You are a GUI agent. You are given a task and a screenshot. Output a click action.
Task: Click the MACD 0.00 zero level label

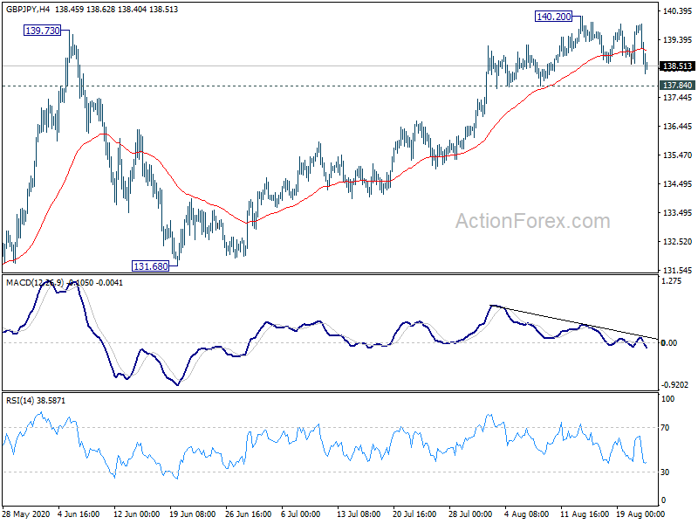tap(669, 342)
